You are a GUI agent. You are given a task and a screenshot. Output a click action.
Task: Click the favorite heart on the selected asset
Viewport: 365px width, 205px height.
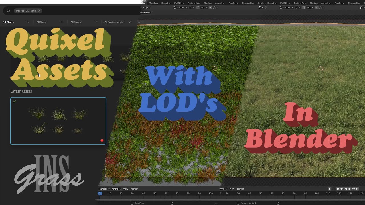[102, 140]
